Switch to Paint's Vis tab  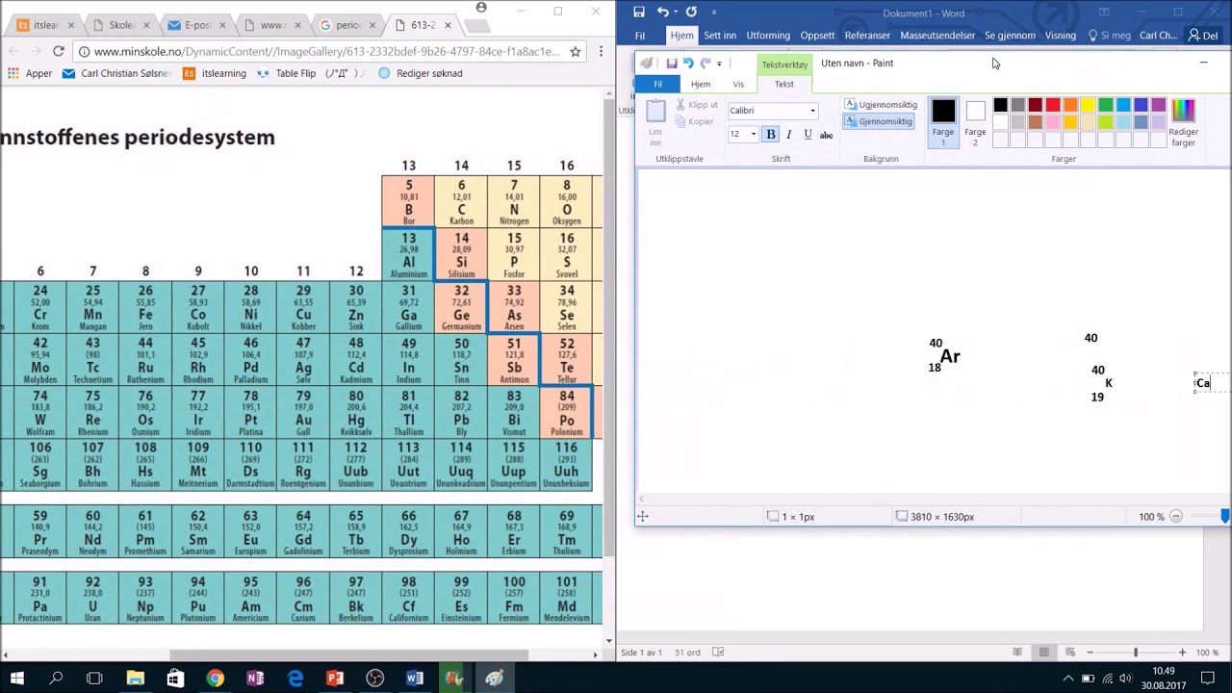738,85
